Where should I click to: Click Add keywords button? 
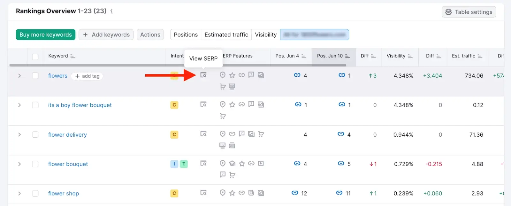tap(106, 34)
